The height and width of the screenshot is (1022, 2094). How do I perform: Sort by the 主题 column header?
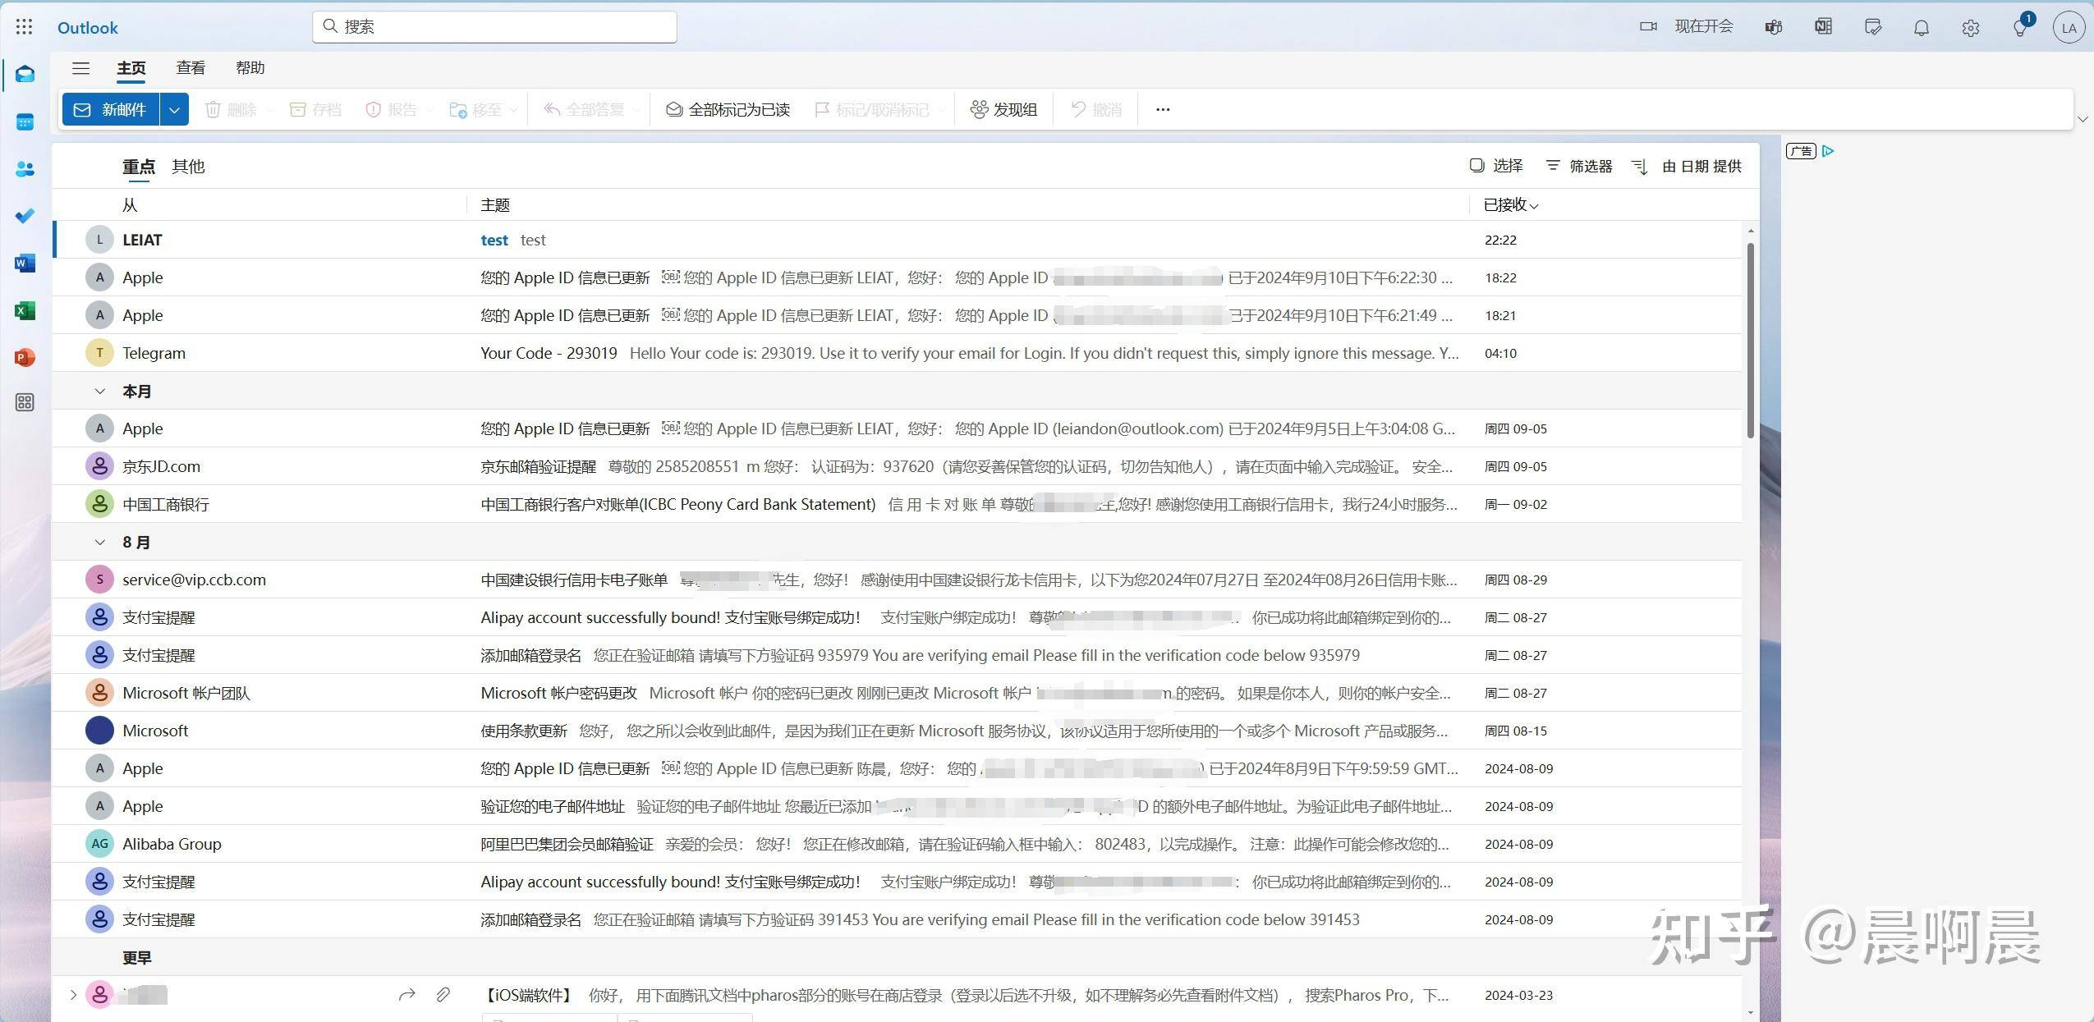click(x=495, y=204)
